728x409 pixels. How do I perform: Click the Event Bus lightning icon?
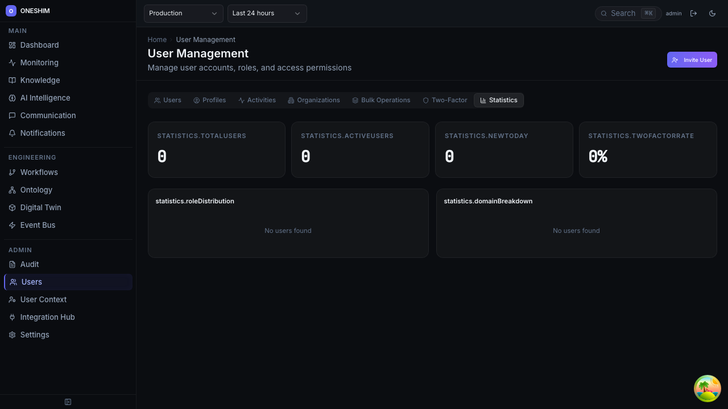[x=12, y=225]
